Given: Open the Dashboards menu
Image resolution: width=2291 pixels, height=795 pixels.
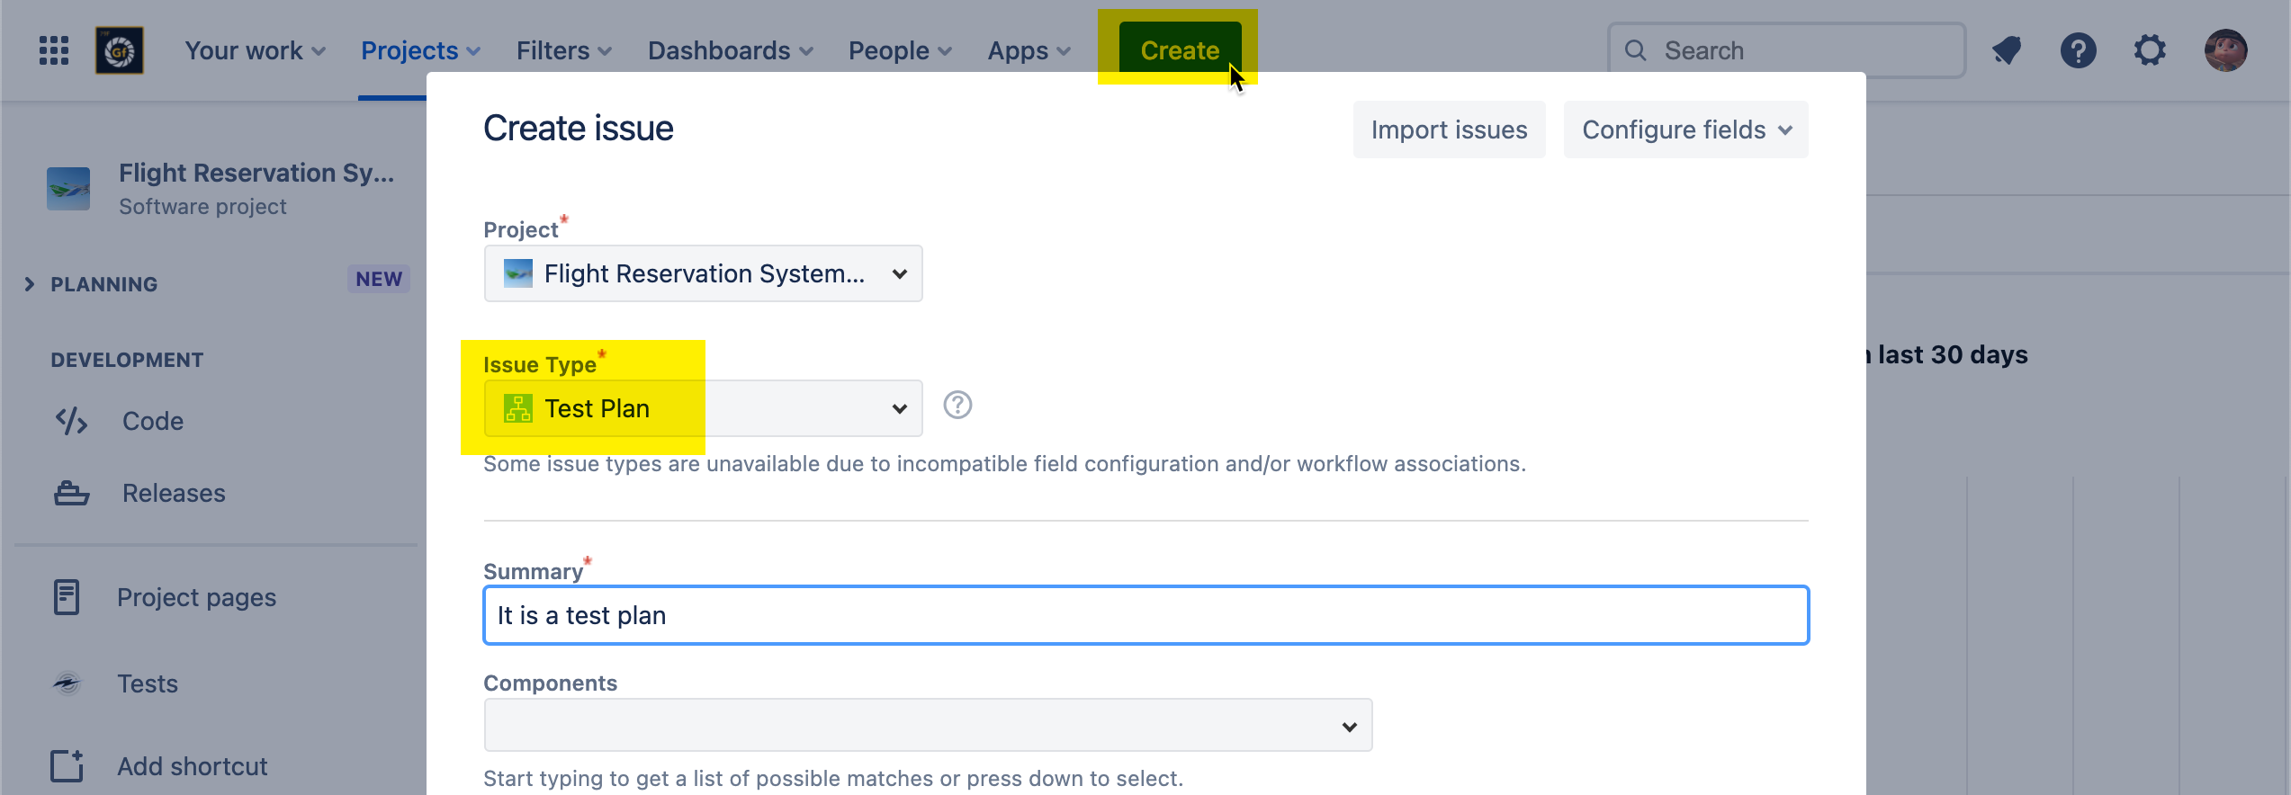Looking at the screenshot, I should pos(730,50).
